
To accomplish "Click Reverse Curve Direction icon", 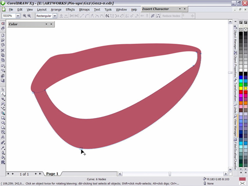I will click(x=107, y=16).
